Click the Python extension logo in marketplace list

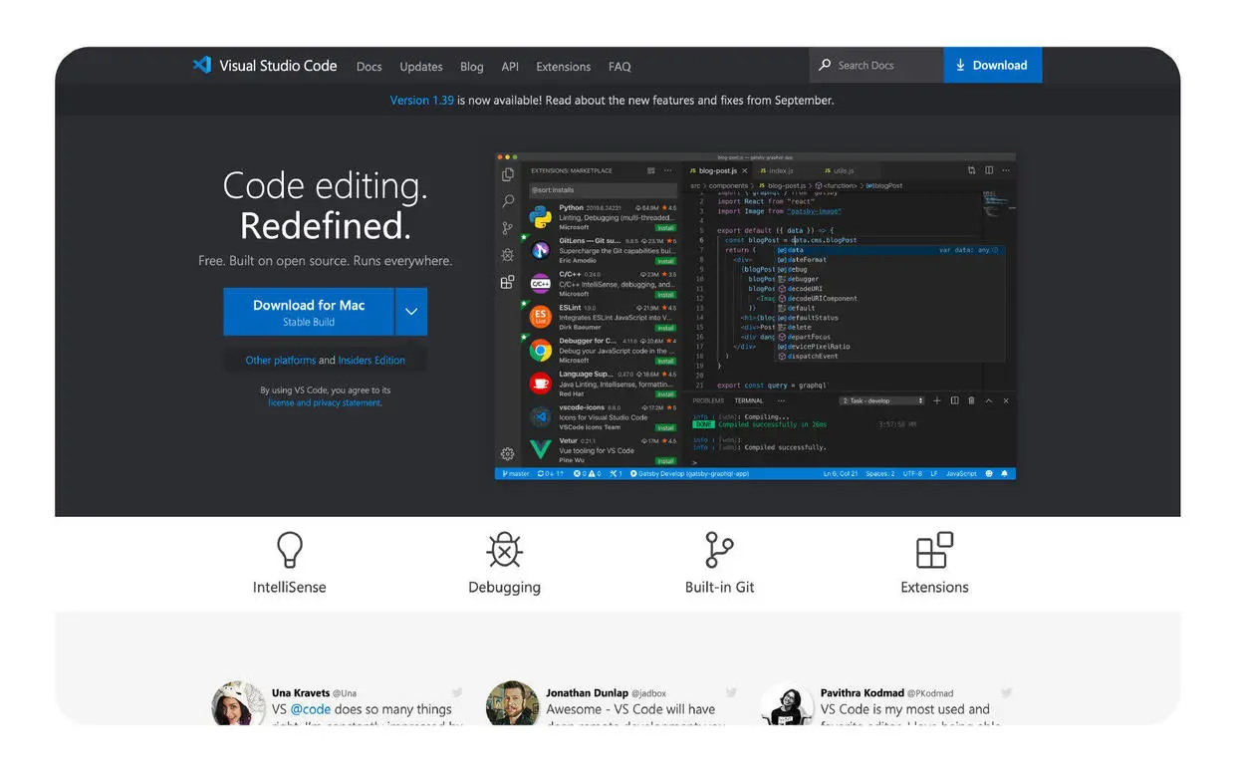(x=541, y=217)
